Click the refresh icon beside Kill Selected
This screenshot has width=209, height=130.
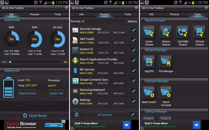(x=77, y=114)
